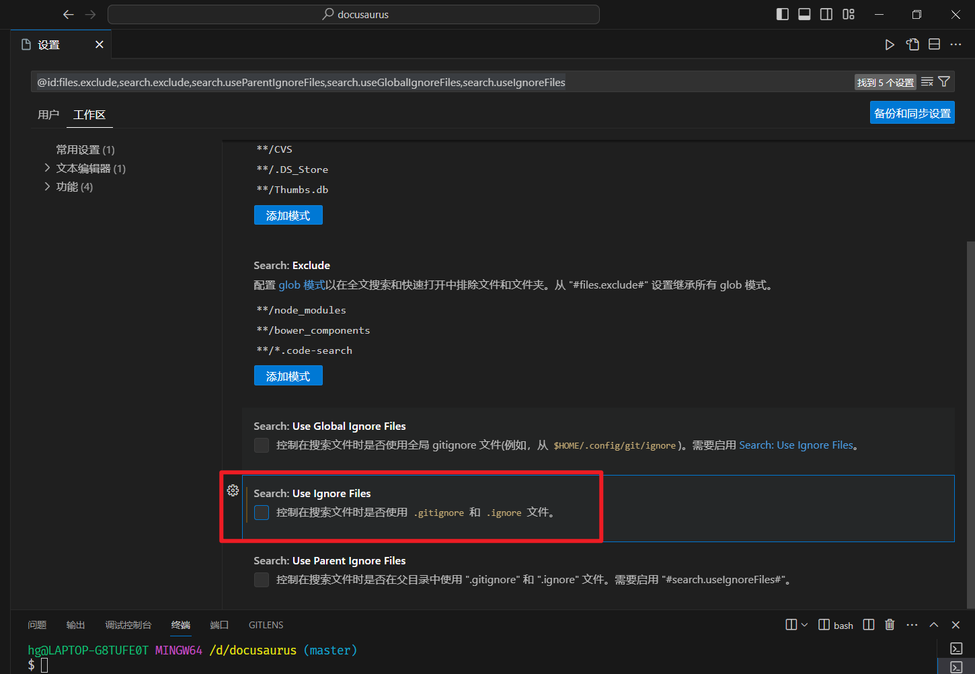Viewport: 975px width, 674px height.
Task: Click the bash terminal label
Action: [x=843, y=626]
